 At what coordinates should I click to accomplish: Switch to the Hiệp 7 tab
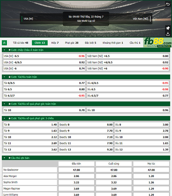pyautogui.click(x=55, y=43)
